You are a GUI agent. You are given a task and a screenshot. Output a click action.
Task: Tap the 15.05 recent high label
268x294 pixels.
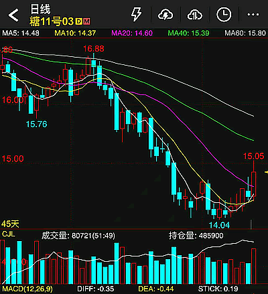point(253,156)
